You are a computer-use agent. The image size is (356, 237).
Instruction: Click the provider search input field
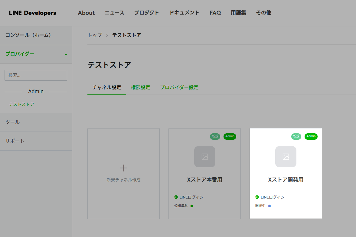click(x=36, y=75)
